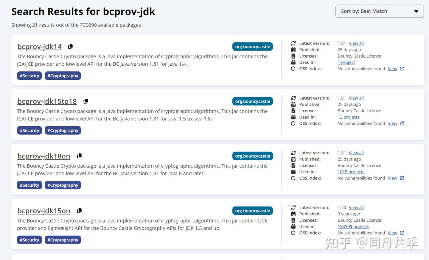
Task: Copy the bcprov-jdk14 package name
Action: pos(70,46)
